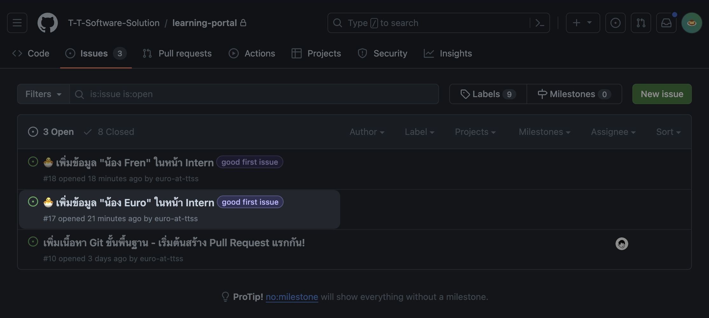Click the T-T-Software-Solution organization link
Image resolution: width=709 pixels, height=318 pixels.
pos(114,23)
